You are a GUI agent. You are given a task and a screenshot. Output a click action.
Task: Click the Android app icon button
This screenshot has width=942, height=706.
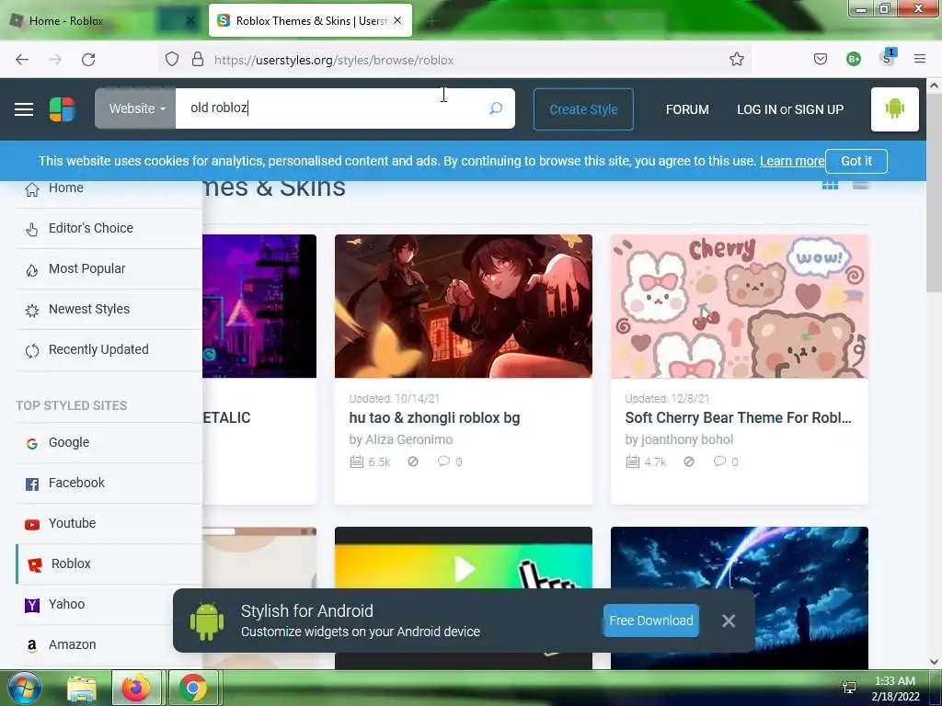(894, 109)
